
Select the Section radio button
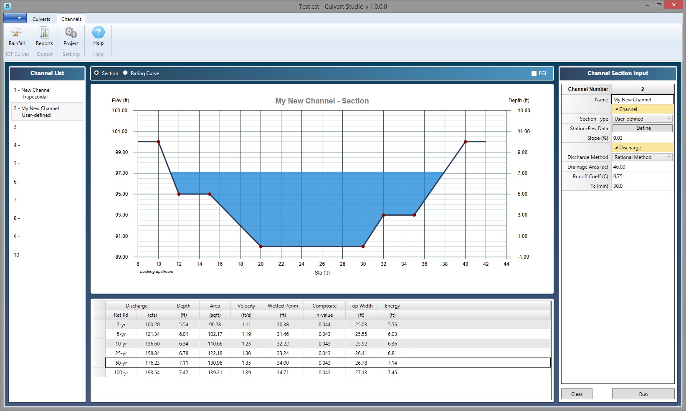(97, 73)
